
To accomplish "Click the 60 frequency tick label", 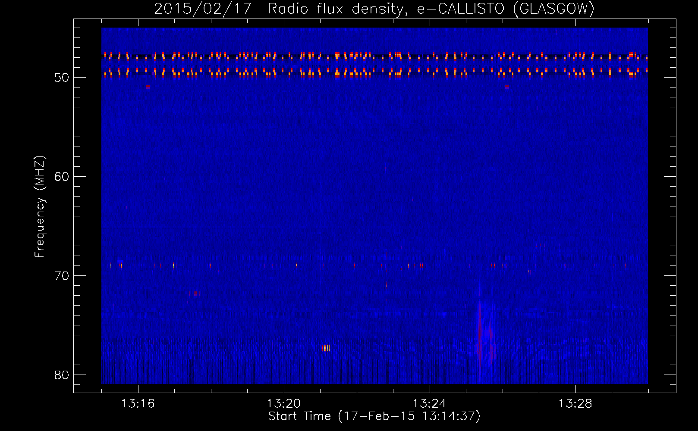I will click(62, 177).
